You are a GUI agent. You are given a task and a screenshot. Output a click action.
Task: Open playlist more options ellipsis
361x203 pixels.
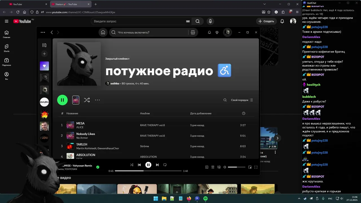(x=97, y=100)
